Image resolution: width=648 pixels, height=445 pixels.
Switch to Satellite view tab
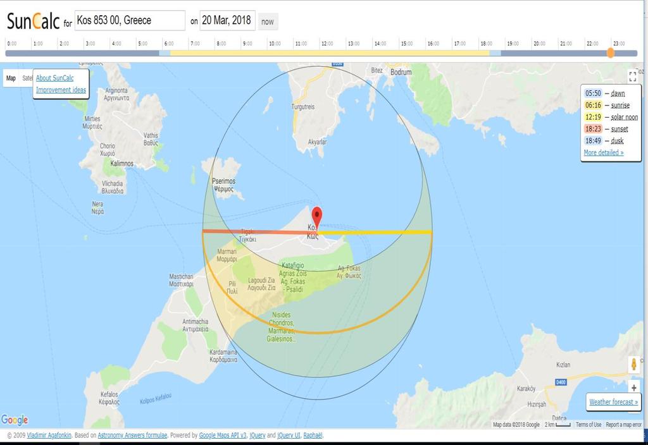(x=26, y=78)
